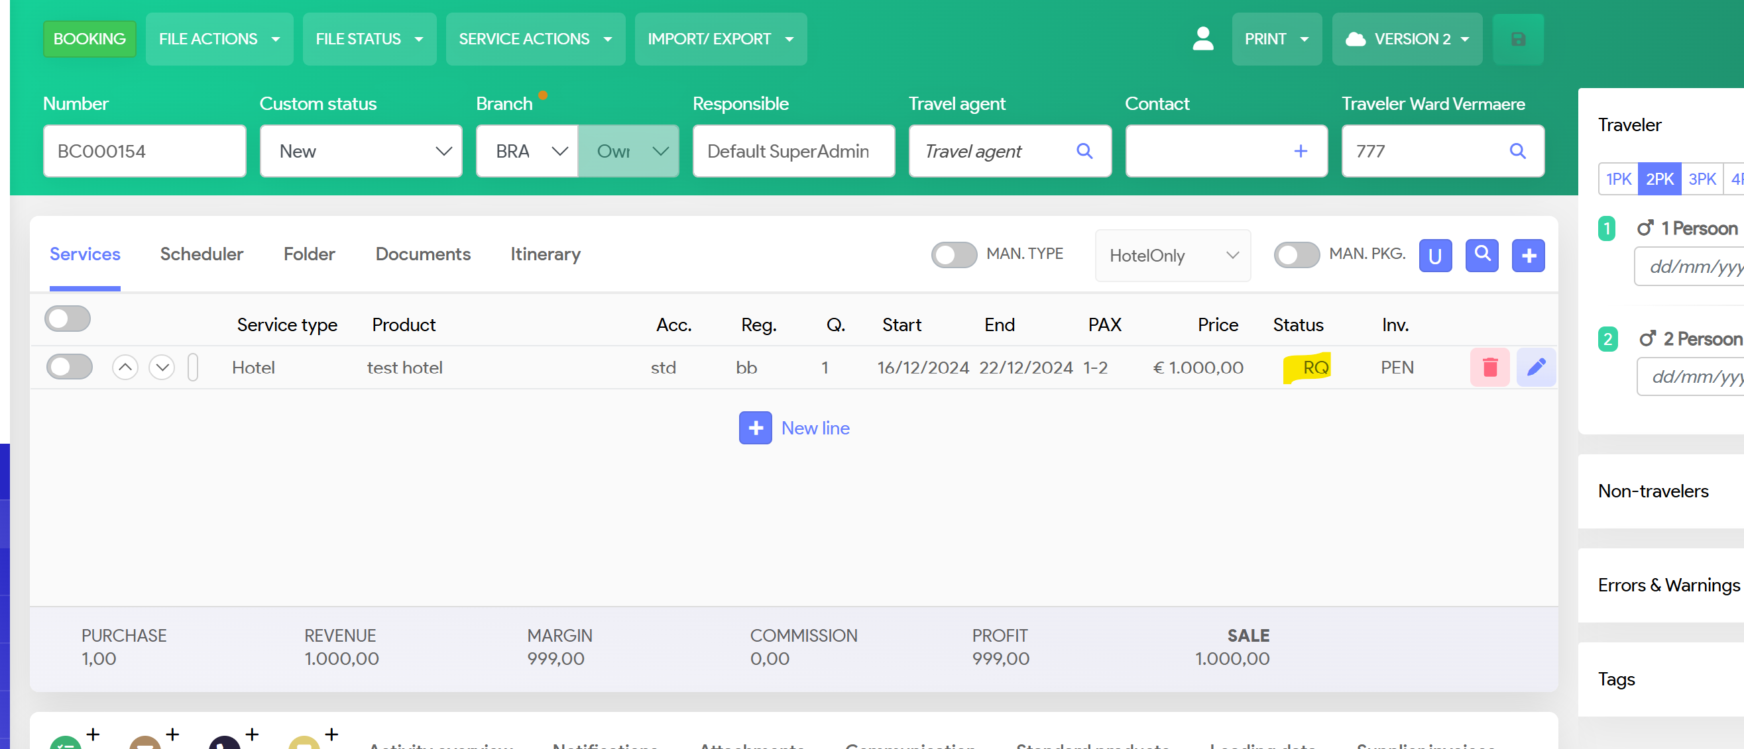Enable the MAN. PKG. toggle
This screenshot has width=1744, height=749.
(1296, 255)
